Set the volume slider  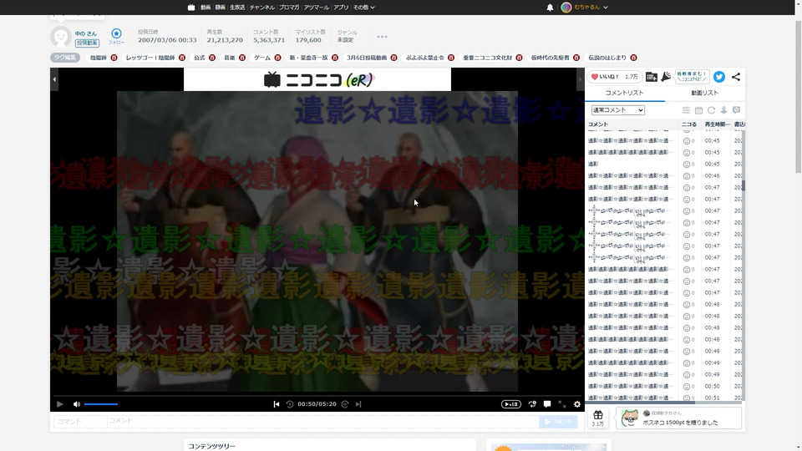(x=101, y=404)
